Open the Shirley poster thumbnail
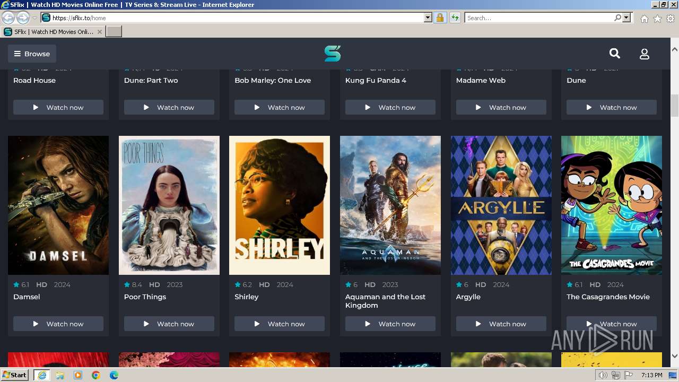The height and width of the screenshot is (382, 679). click(280, 205)
